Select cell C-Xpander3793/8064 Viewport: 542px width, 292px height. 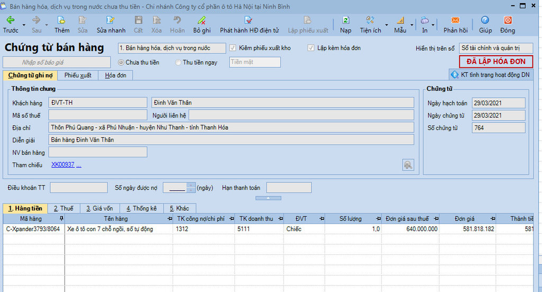[x=33, y=229]
